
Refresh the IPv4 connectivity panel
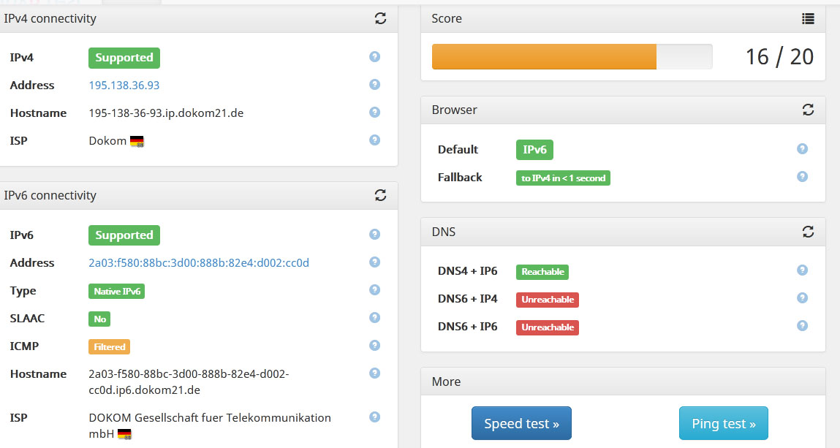click(x=380, y=19)
